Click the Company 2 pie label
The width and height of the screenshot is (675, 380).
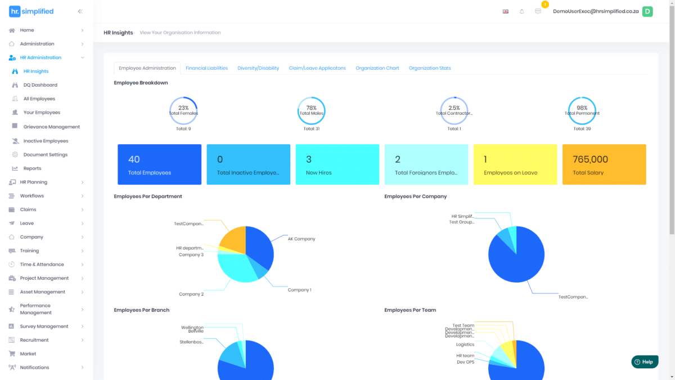(x=191, y=294)
